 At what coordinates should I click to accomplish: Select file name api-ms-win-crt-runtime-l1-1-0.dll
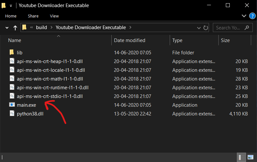[53, 88]
